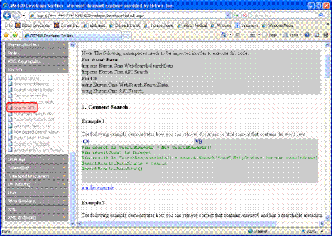This screenshot has height=236, width=332.
Task: Open the Tools menu dropdown
Action: pos(293,35)
